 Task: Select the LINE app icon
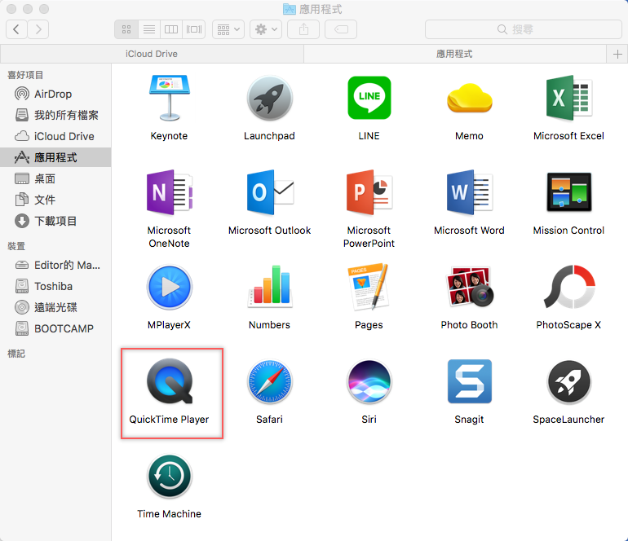point(369,98)
